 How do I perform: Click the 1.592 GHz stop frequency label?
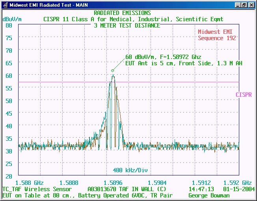pyautogui.click(x=237, y=183)
